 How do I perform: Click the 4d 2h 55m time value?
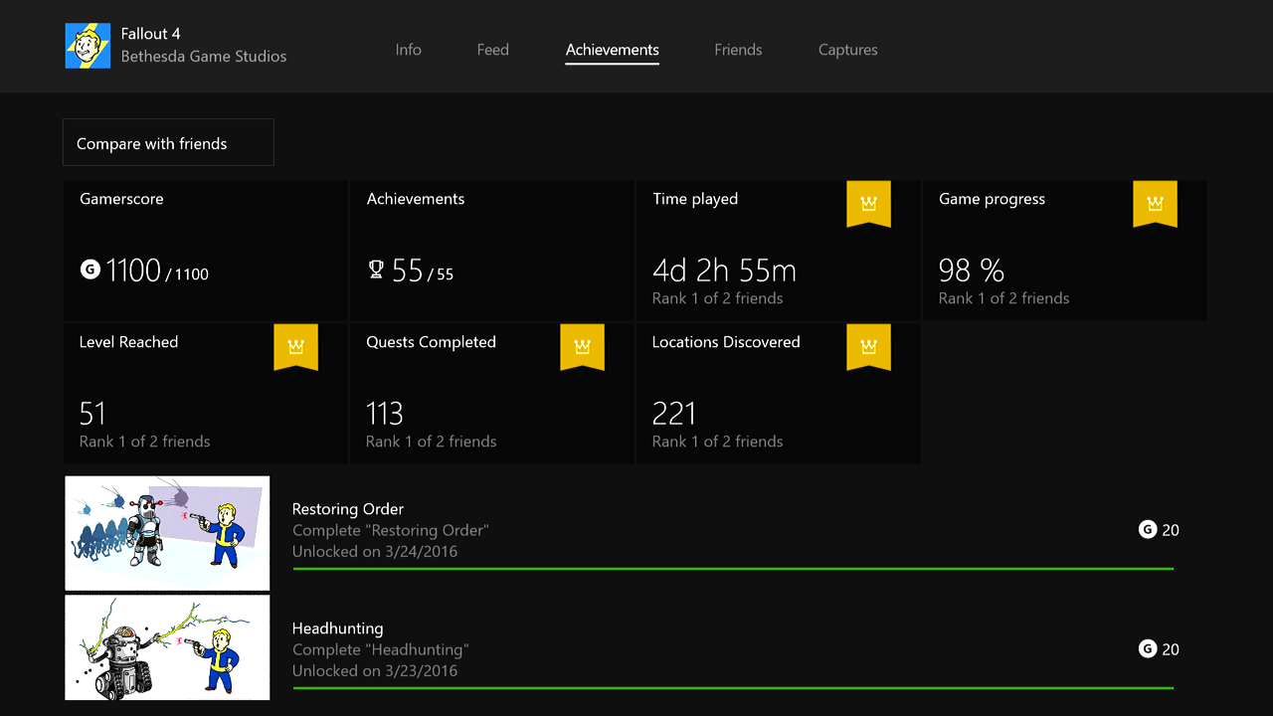pos(724,270)
